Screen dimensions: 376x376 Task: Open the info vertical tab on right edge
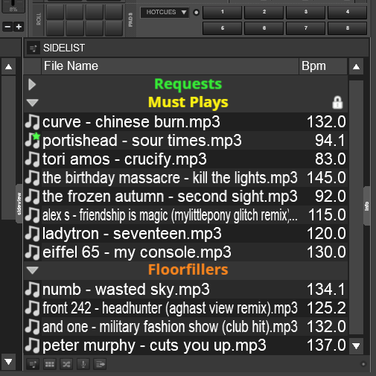tap(366, 206)
